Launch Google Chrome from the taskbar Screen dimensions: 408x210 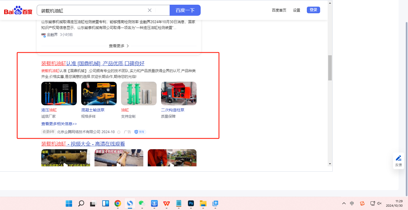pos(118,204)
